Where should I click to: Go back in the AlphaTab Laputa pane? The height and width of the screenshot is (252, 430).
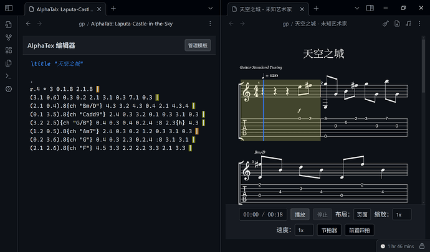point(28,24)
